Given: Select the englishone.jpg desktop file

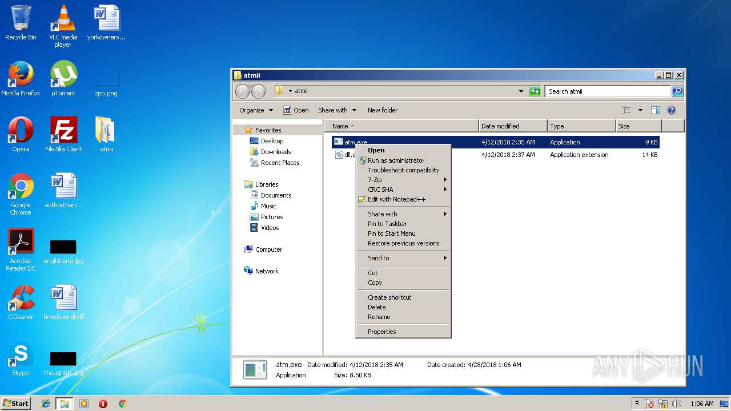Looking at the screenshot, I should point(63,252).
